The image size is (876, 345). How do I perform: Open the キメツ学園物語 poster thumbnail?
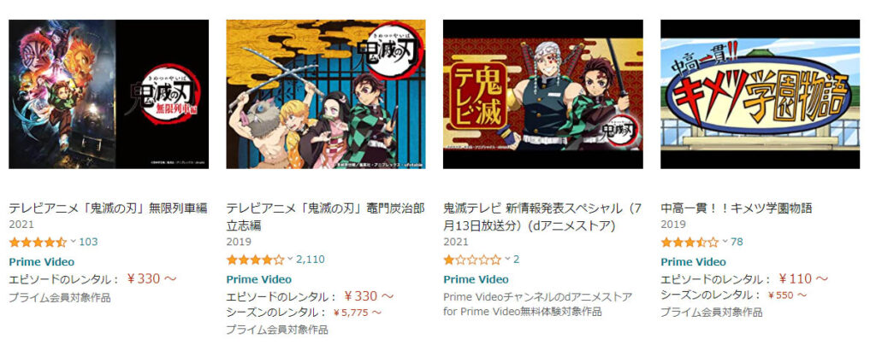pos(760,94)
